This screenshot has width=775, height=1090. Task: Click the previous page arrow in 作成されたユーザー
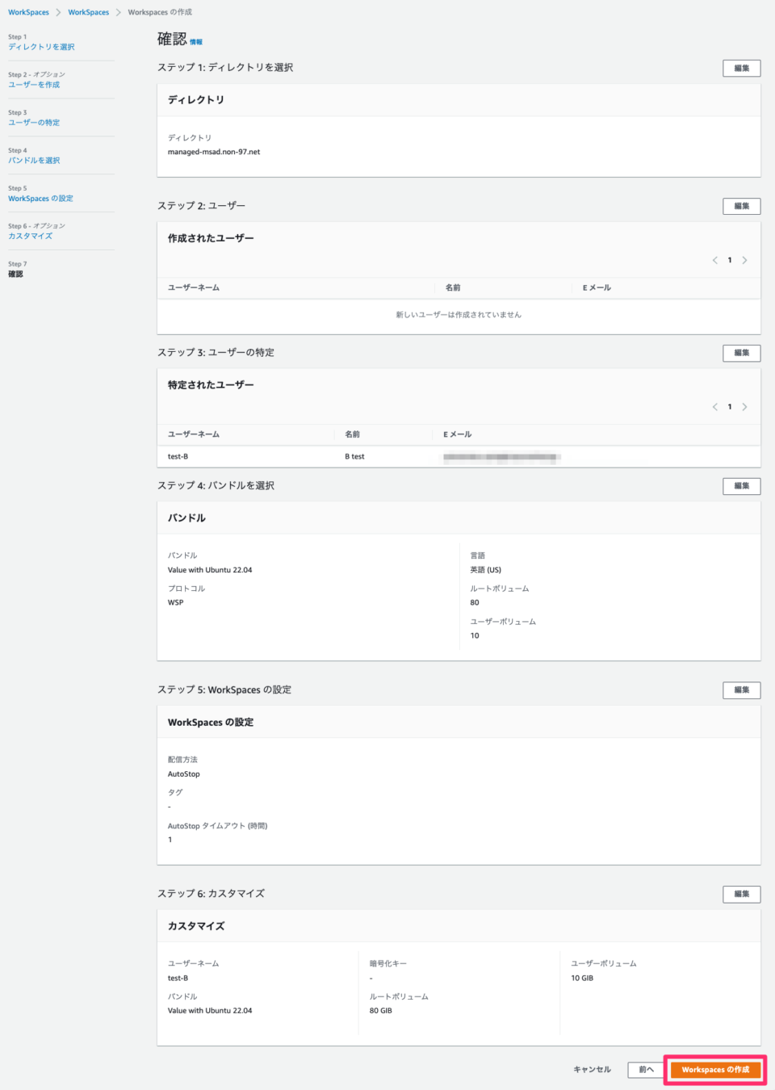[x=714, y=260]
